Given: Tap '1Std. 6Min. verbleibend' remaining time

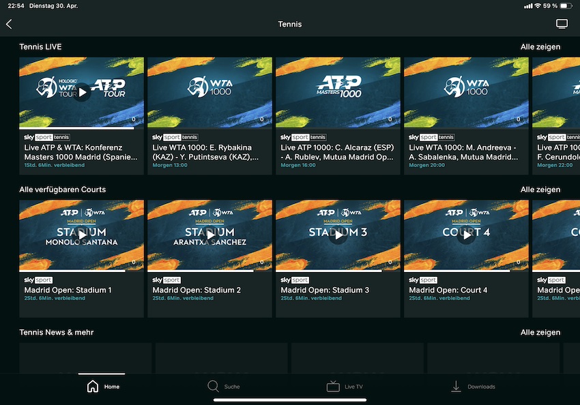Looking at the screenshot, I should point(55,165).
